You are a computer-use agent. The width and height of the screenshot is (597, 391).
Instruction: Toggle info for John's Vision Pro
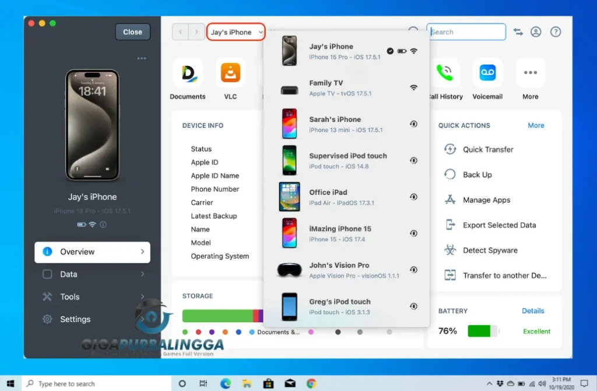point(414,270)
